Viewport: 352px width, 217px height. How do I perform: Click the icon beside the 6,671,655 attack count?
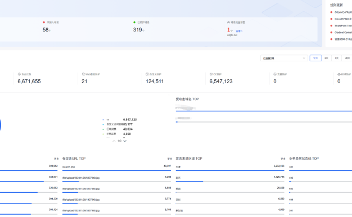(x=19, y=74)
